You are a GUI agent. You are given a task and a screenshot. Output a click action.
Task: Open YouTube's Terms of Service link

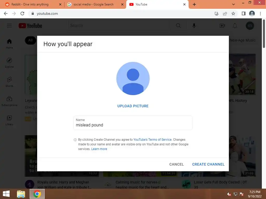(152, 140)
